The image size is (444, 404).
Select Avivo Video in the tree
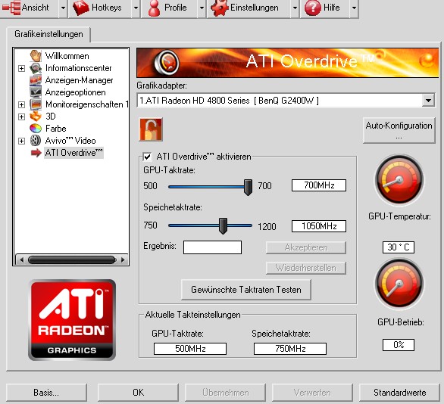point(70,141)
